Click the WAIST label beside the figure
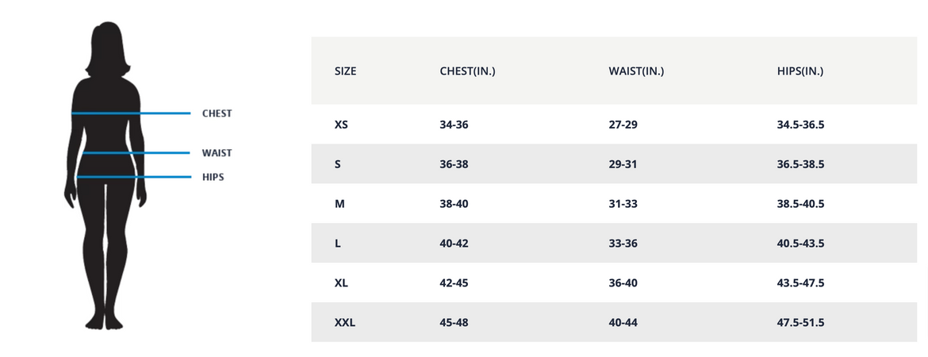 pyautogui.click(x=217, y=153)
